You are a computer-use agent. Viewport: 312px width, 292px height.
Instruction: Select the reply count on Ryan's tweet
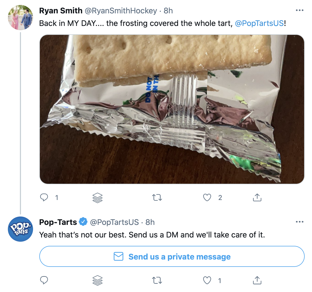pos(57,198)
